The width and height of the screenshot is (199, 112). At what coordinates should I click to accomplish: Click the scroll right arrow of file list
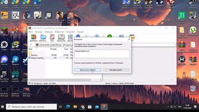pyautogui.click(x=100, y=80)
